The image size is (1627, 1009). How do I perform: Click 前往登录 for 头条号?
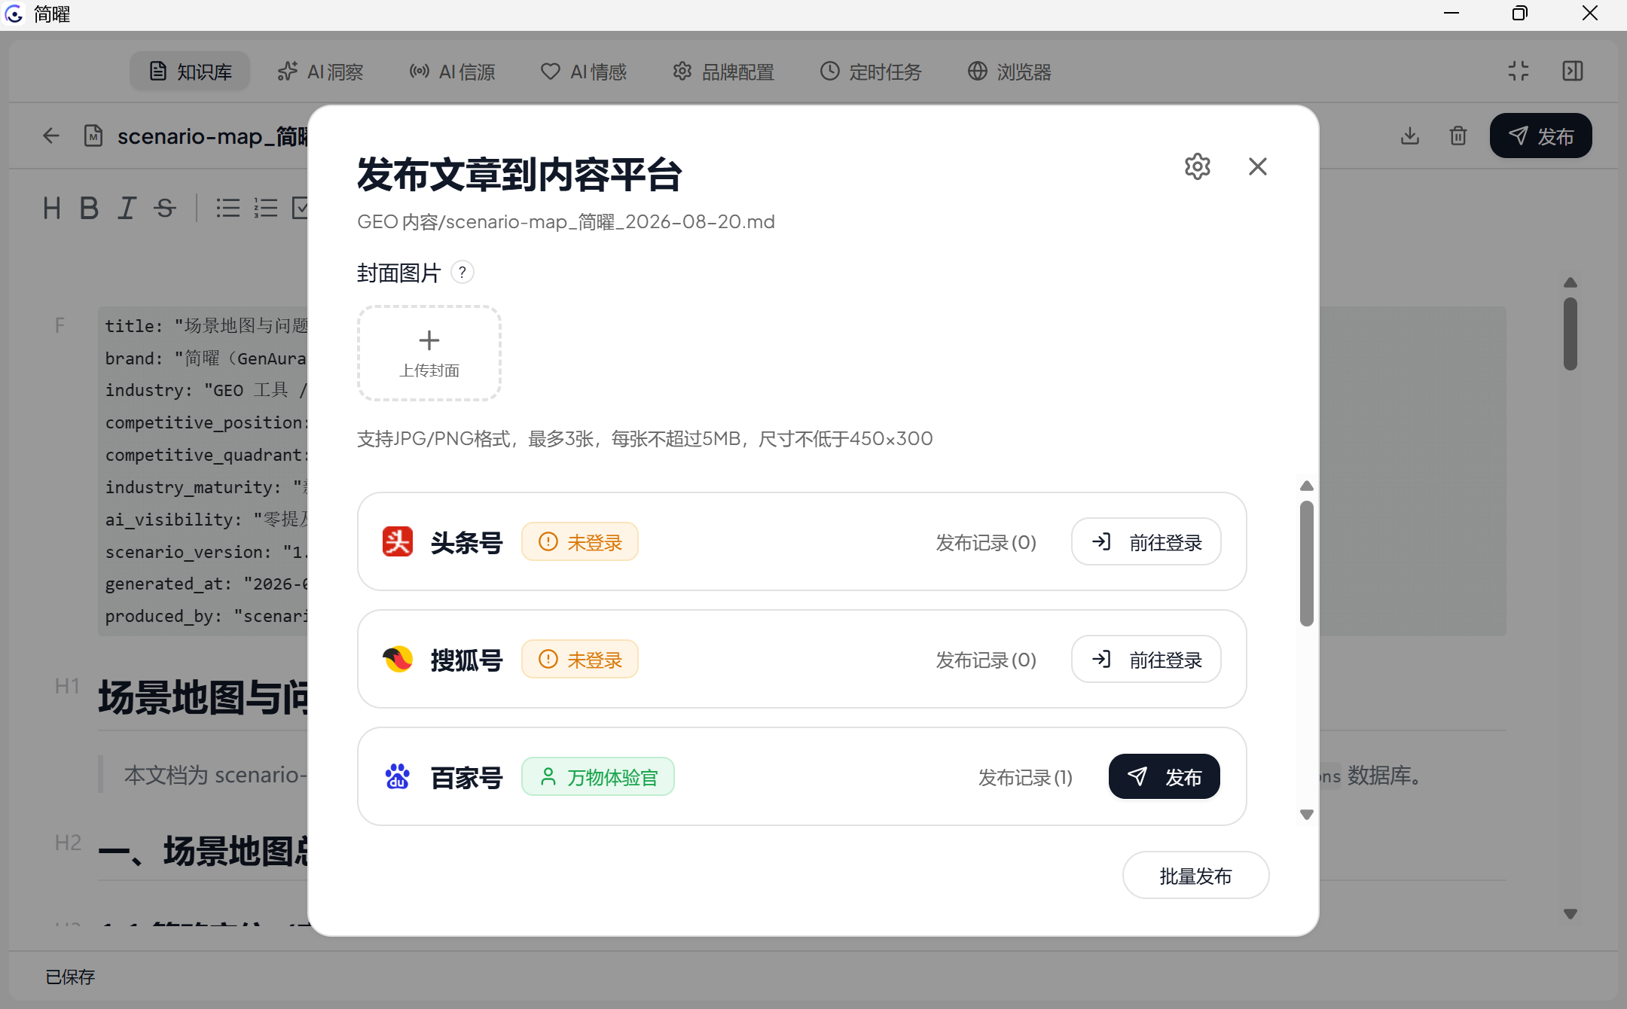tap(1146, 541)
